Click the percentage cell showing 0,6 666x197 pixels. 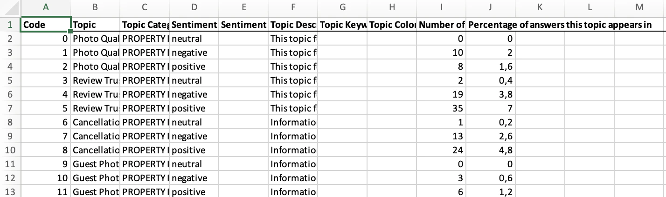(491, 178)
